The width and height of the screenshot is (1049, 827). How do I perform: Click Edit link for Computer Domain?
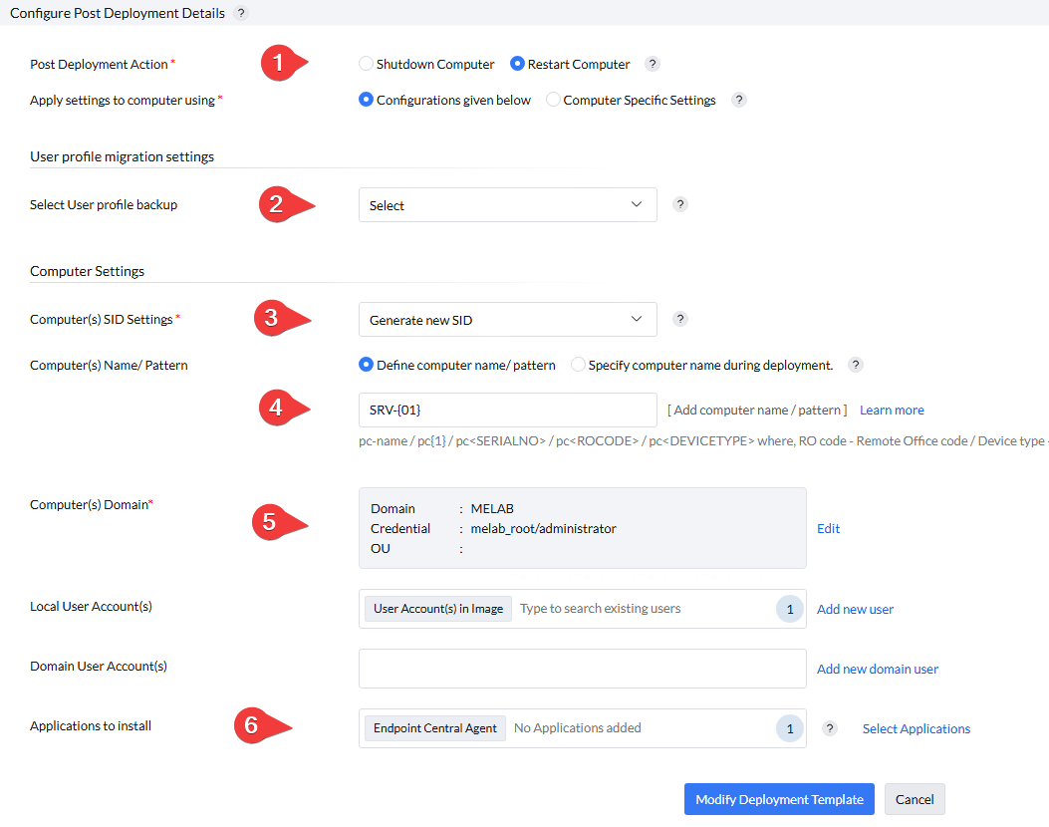(828, 529)
